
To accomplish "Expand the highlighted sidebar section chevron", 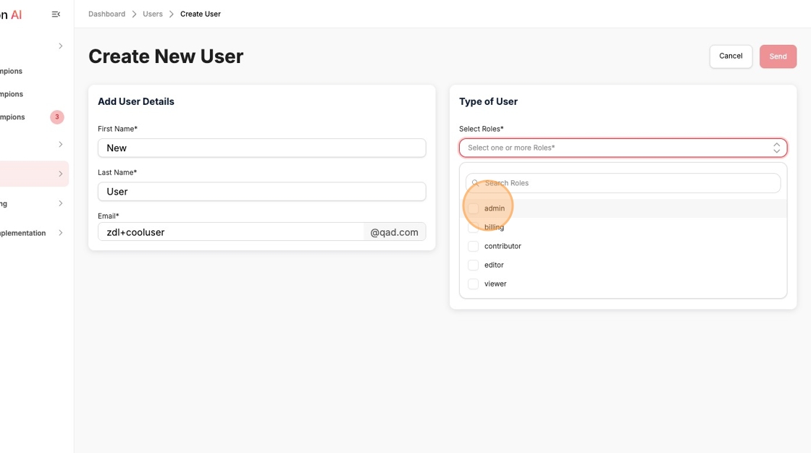I will [x=61, y=174].
